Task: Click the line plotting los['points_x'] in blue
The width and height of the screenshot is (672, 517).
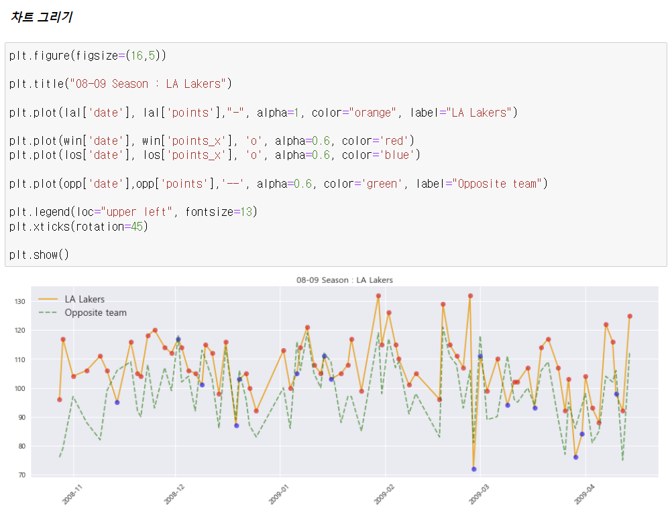Action: click(x=215, y=155)
